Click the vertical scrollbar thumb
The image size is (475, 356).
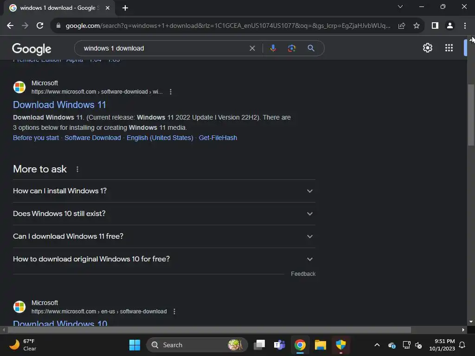(471, 115)
